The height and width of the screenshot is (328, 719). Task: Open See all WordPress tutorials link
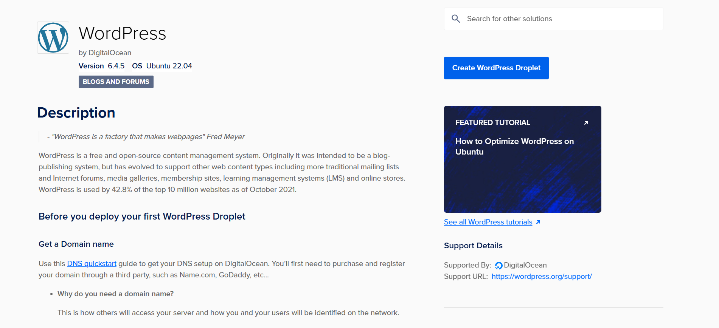coord(488,222)
